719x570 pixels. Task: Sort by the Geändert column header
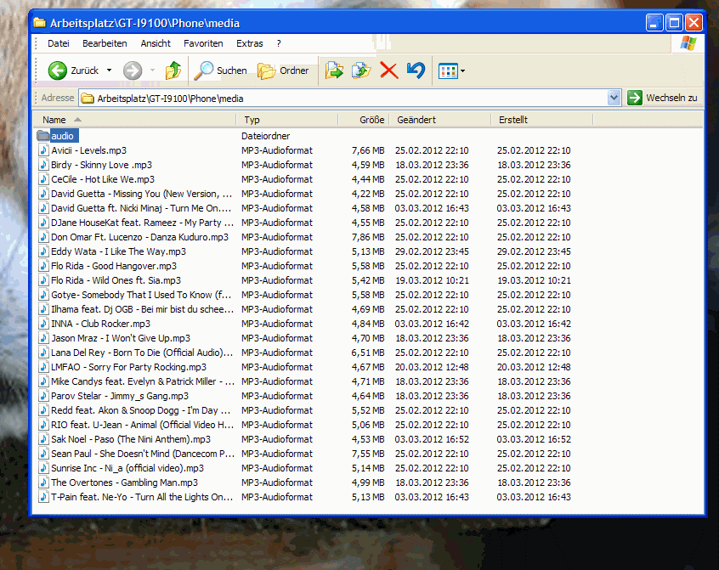pos(440,120)
